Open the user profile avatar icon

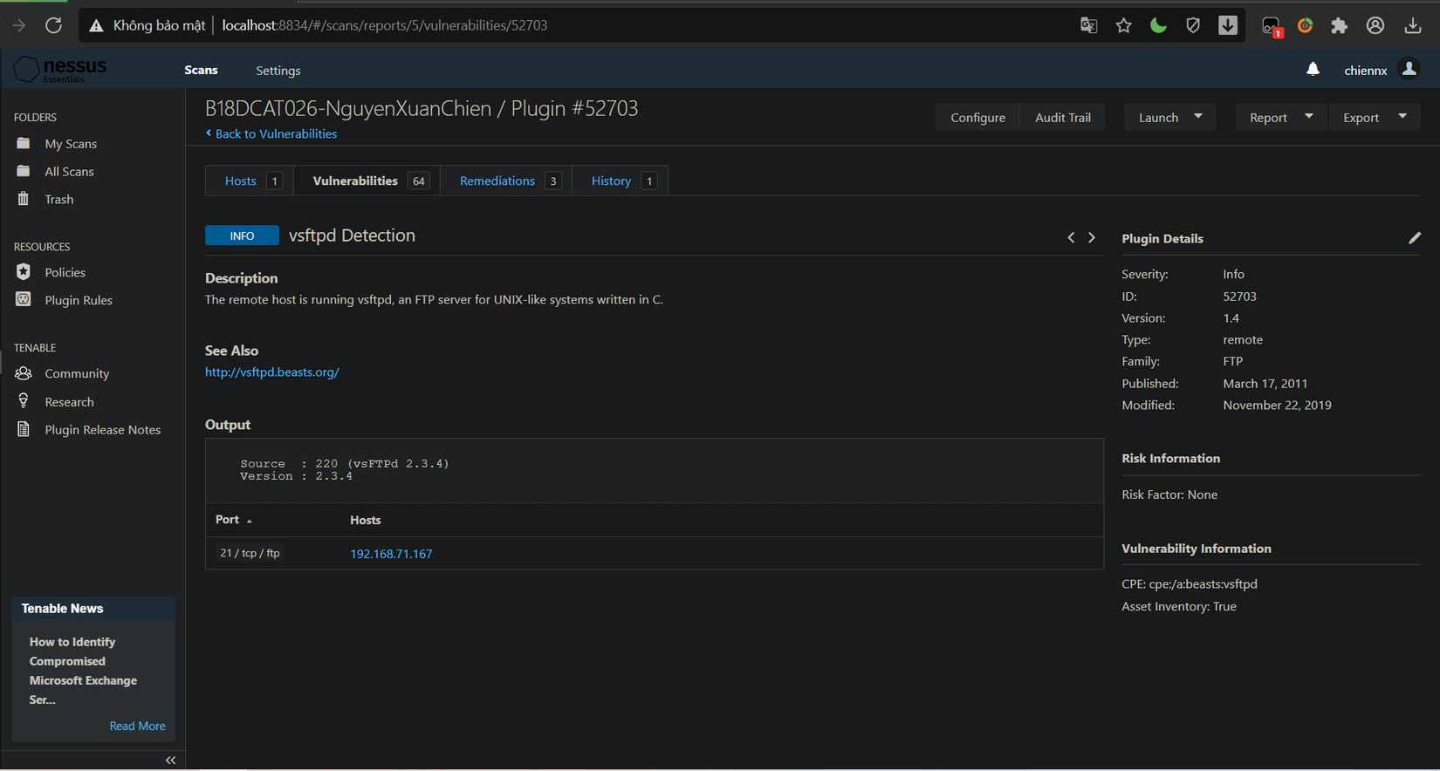pyautogui.click(x=1408, y=69)
